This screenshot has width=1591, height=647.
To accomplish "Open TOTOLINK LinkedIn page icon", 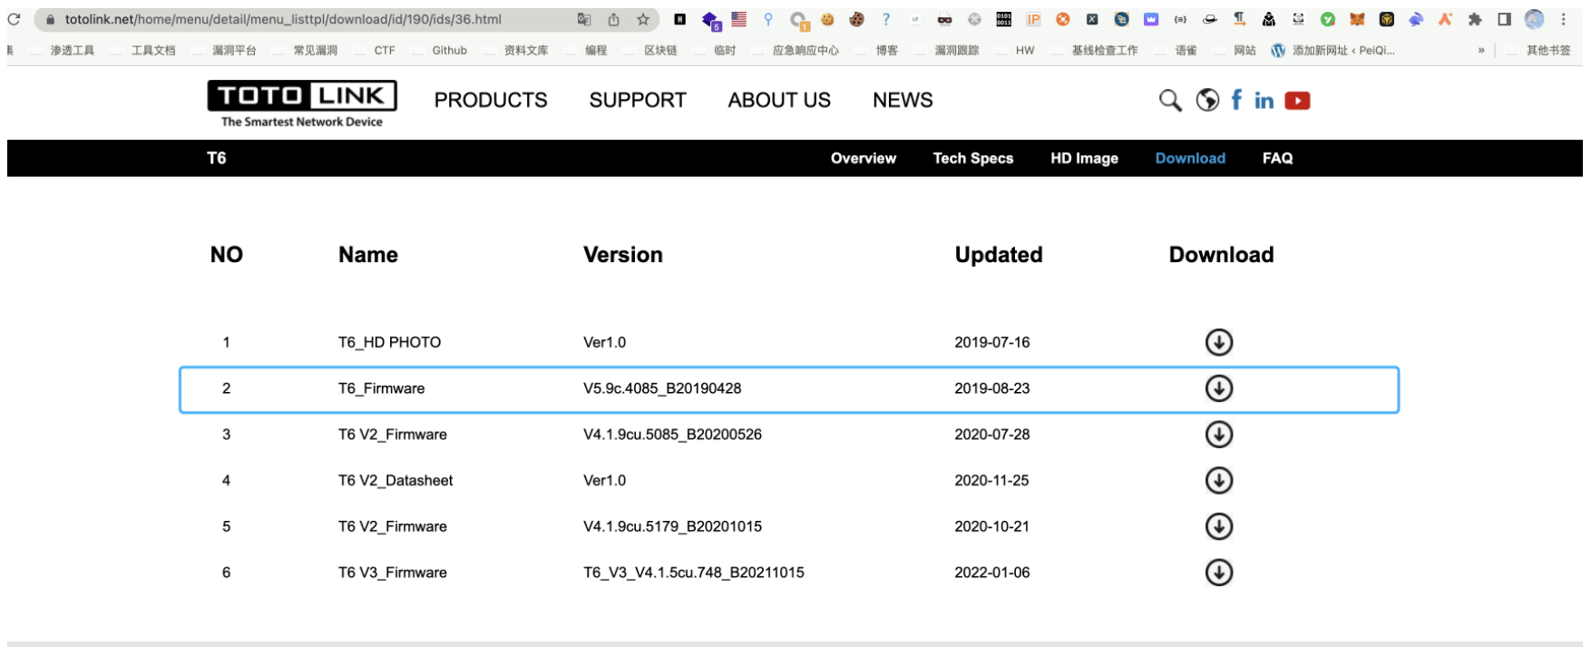I will click(x=1264, y=101).
